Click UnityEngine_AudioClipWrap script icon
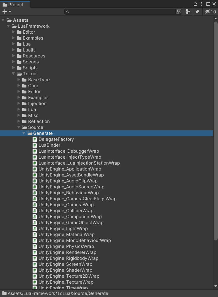The height and width of the screenshot is (297, 218). pyautogui.click(x=35, y=181)
